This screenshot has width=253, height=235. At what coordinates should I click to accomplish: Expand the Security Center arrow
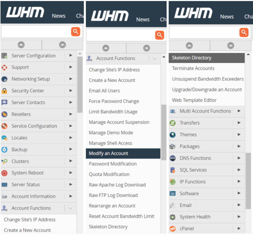pyautogui.click(x=71, y=90)
